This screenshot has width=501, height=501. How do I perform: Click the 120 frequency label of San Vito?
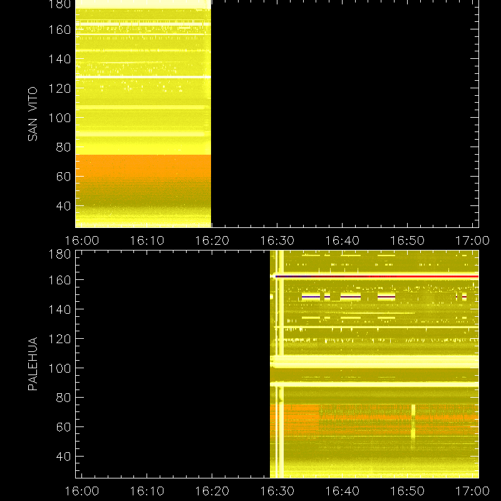point(59,88)
